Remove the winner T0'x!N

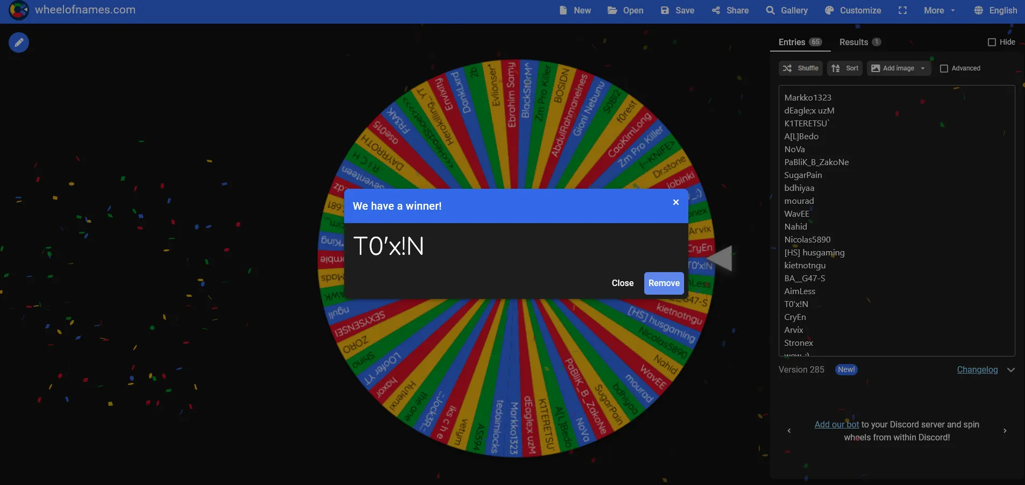(x=664, y=283)
